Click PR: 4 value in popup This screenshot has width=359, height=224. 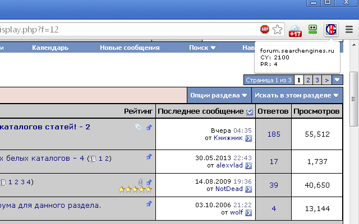pyautogui.click(x=269, y=64)
